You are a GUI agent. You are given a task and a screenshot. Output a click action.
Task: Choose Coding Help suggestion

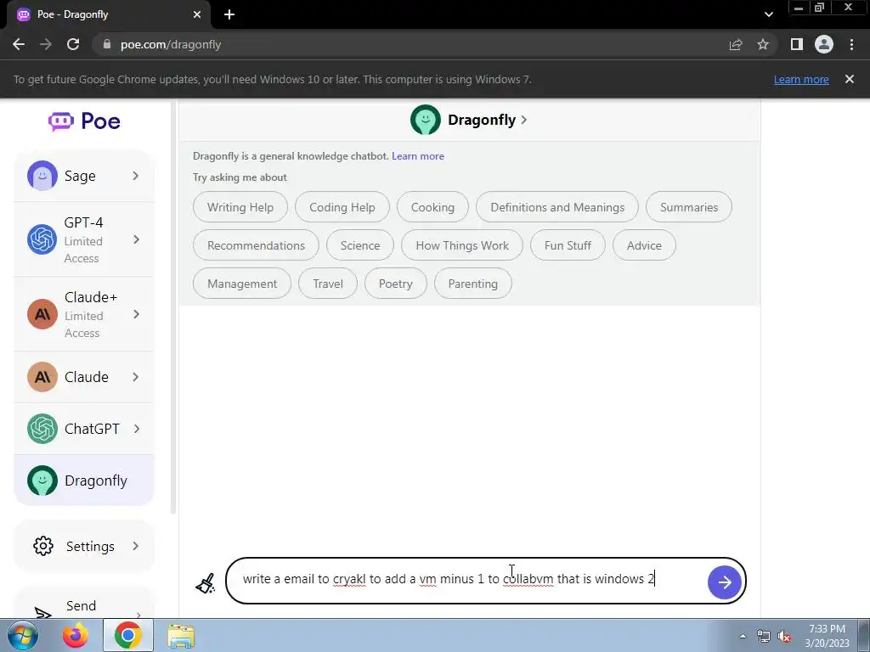tap(342, 207)
